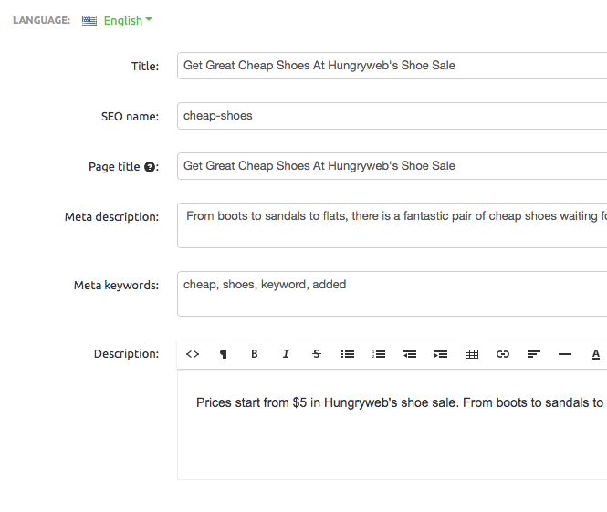Click into the SEO name field
This screenshot has width=607, height=512.
coord(392,116)
